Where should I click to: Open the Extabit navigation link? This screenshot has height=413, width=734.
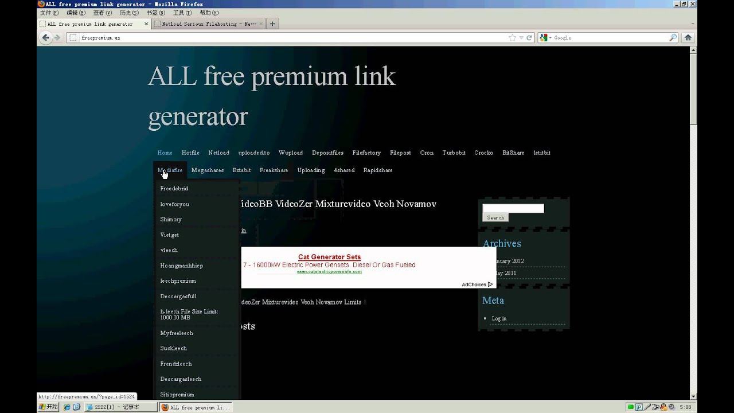point(241,170)
